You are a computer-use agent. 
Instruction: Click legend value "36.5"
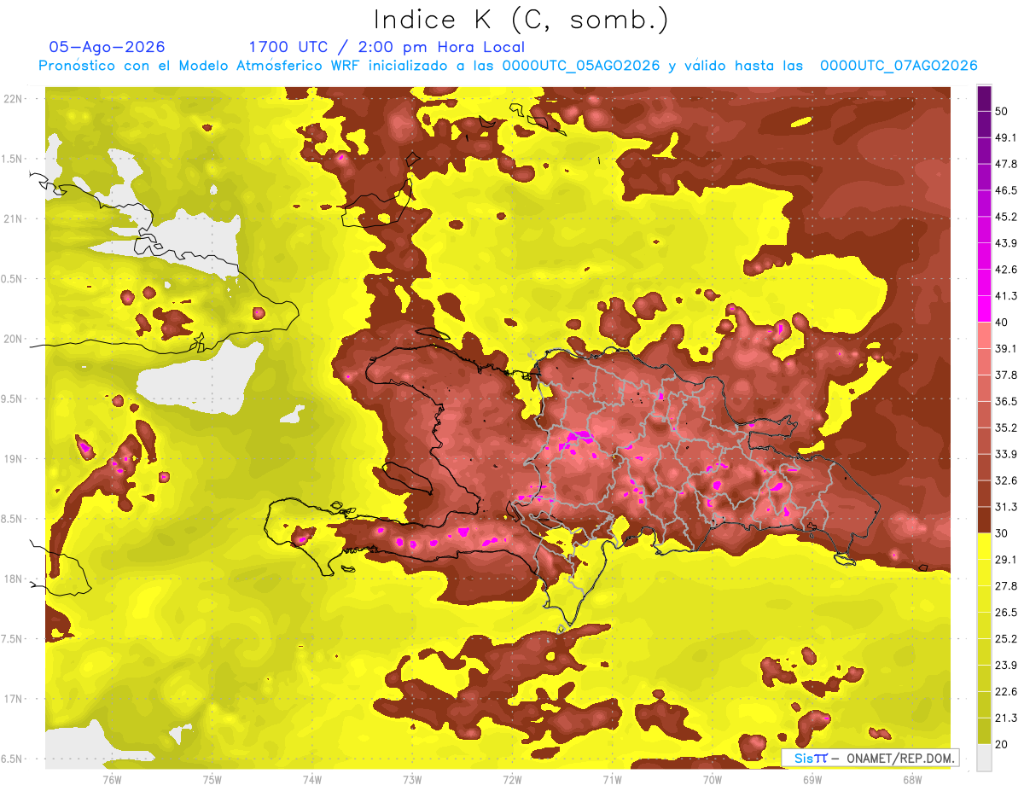point(1005,401)
